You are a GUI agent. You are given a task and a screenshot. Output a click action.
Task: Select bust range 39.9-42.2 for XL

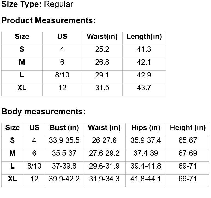[x=64, y=179]
